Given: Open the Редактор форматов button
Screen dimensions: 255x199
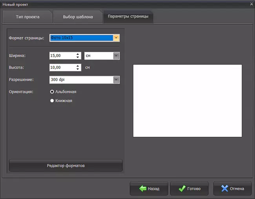Looking at the screenshot, I should (66, 166).
